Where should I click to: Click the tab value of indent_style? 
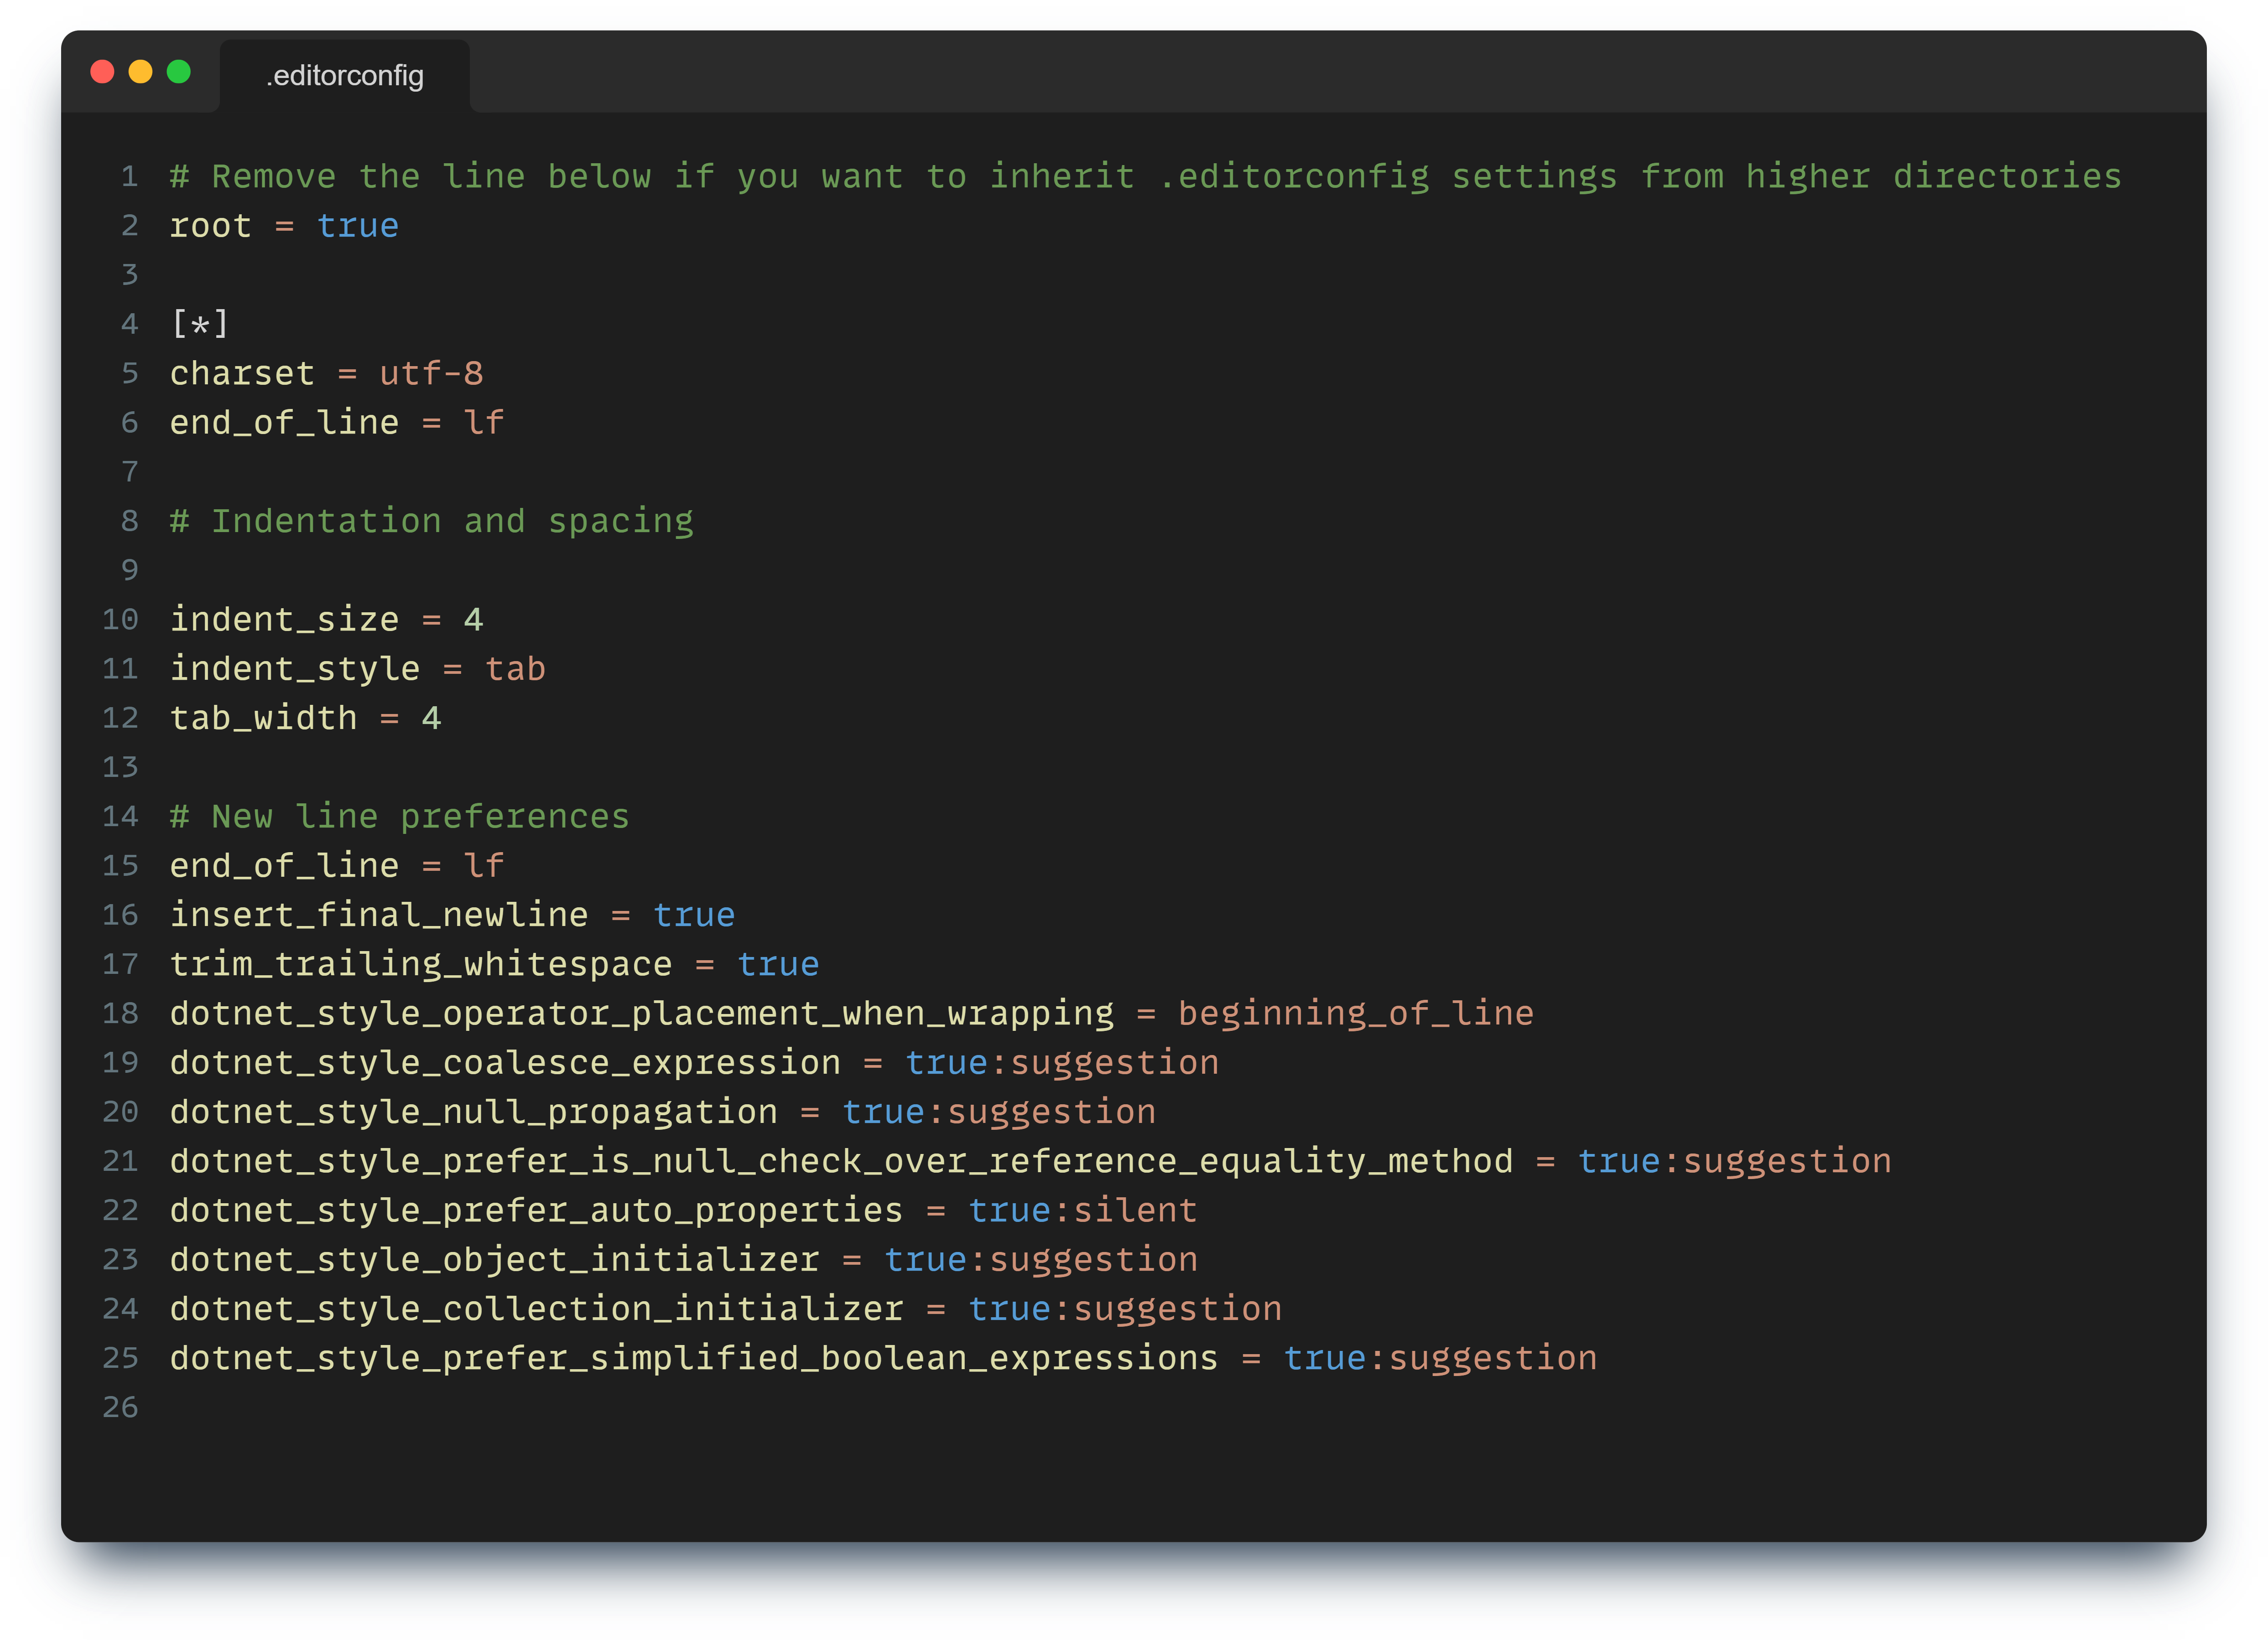[x=514, y=667]
